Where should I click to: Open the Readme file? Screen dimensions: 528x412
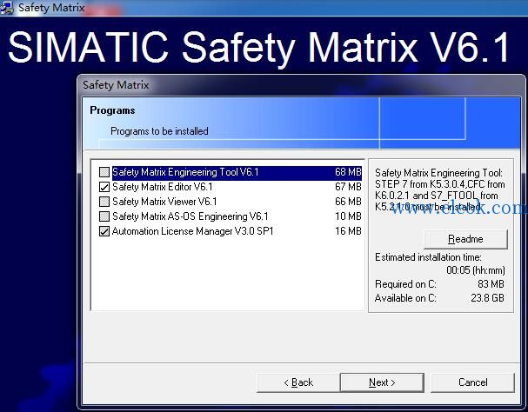(x=465, y=239)
